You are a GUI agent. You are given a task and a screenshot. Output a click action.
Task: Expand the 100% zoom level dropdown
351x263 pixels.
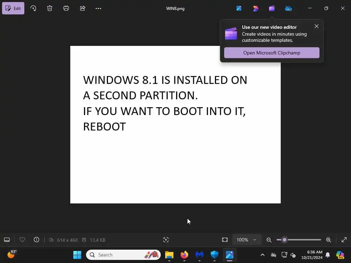tap(246, 240)
